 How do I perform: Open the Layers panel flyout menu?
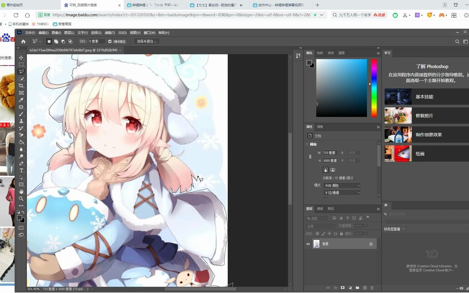(x=378, y=209)
